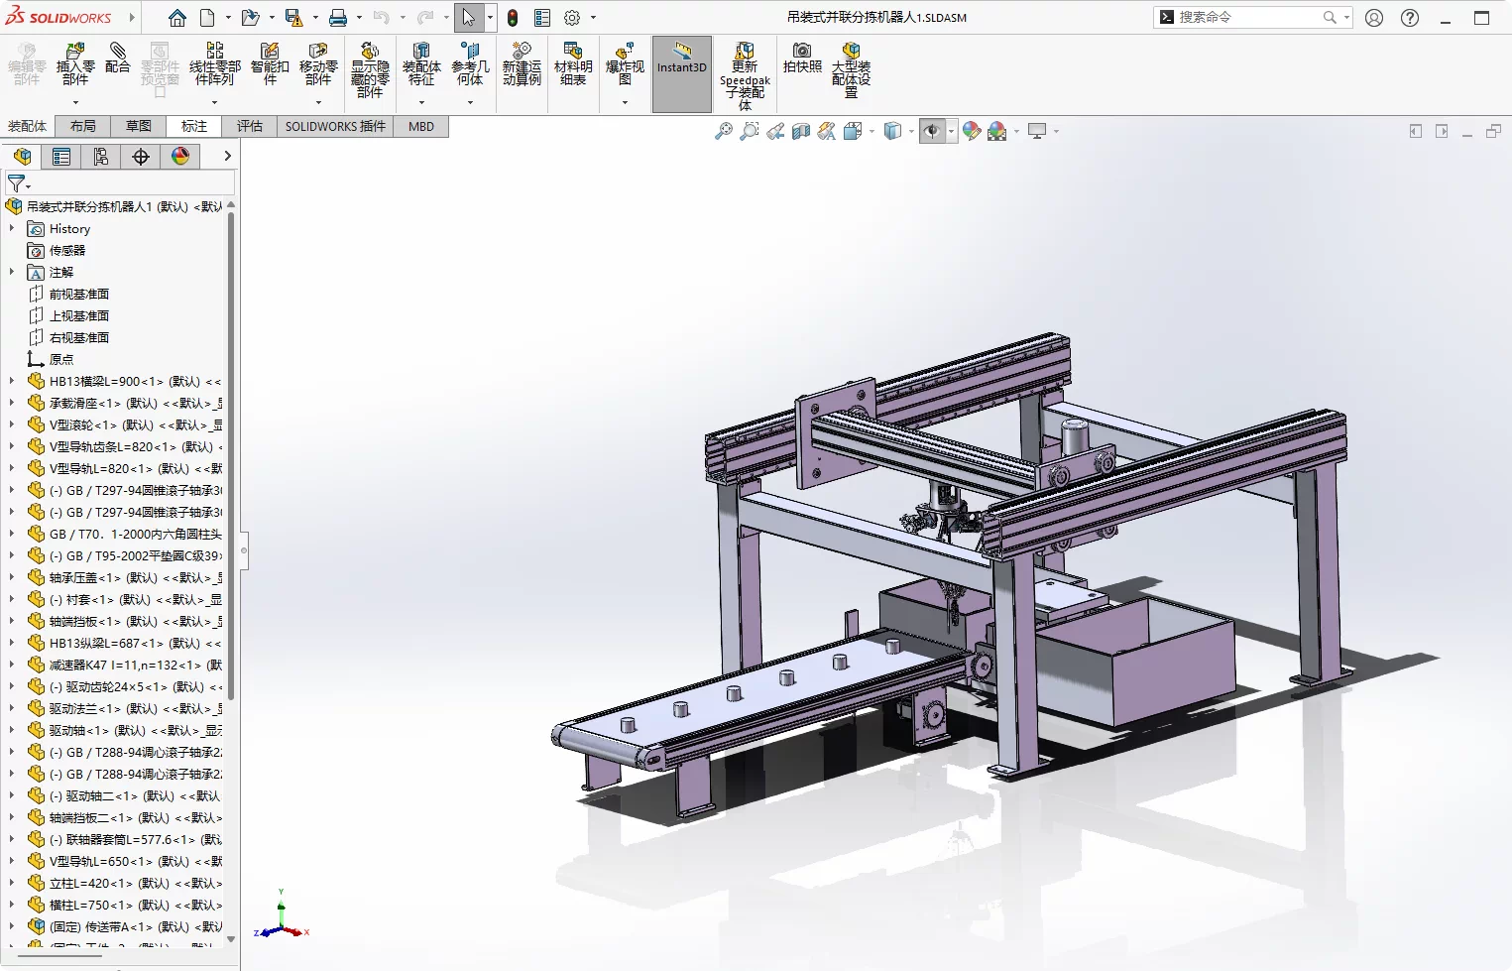Expand the 注解 annotations node

[x=12, y=272]
